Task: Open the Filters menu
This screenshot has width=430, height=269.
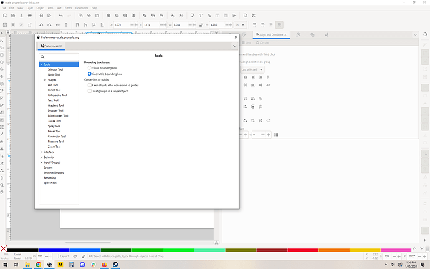Action: 69,8
